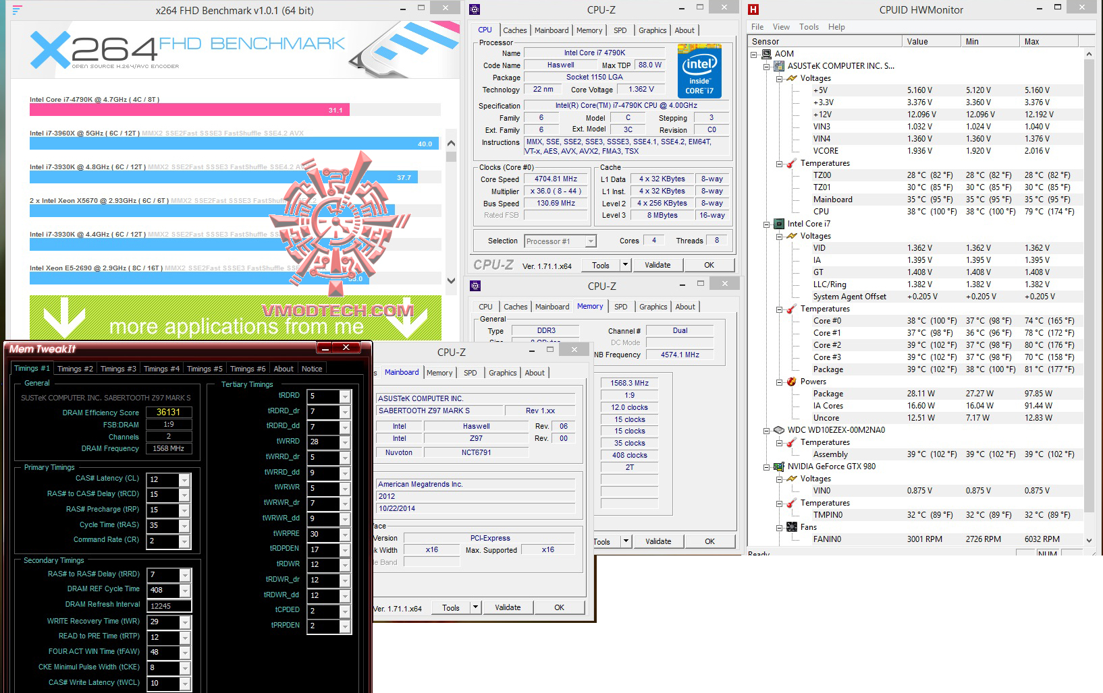Screen dimensions: 1103x693
Task: Close the Mem TweakIt window
Action: pos(346,348)
